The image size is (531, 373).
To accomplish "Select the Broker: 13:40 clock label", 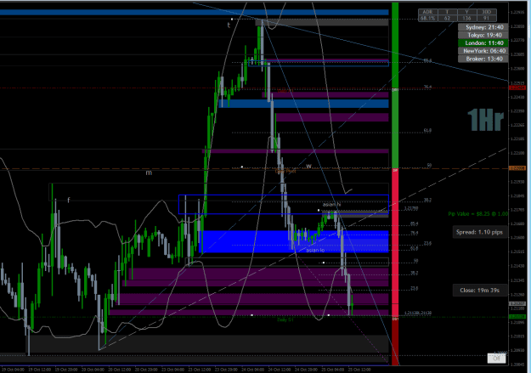I will tap(483, 59).
